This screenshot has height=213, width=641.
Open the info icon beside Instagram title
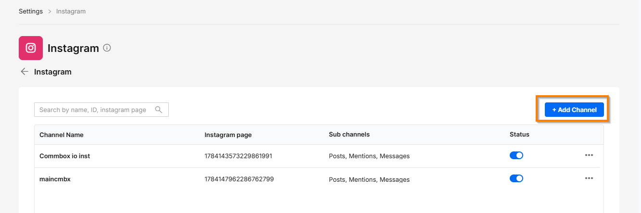coord(107,48)
